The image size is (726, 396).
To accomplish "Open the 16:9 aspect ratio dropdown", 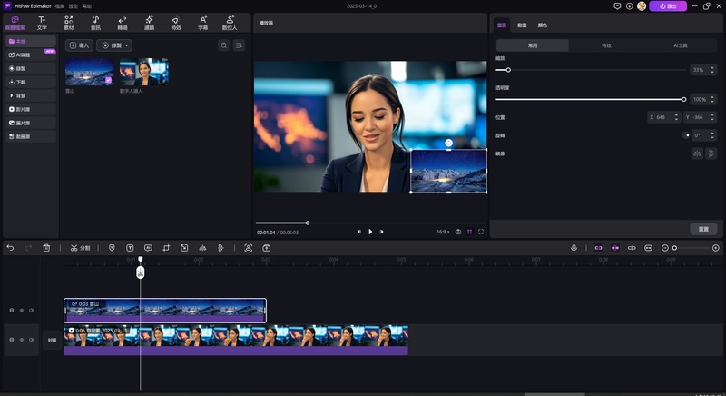I will coord(442,232).
